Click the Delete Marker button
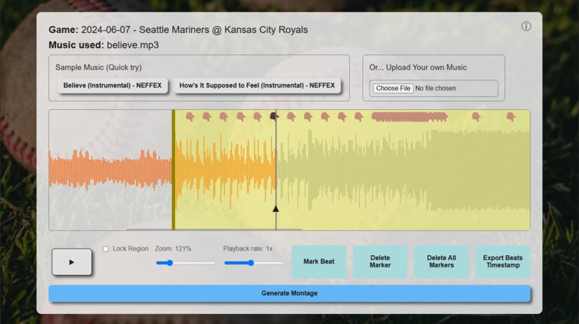This screenshot has width=579, height=324. tap(380, 261)
